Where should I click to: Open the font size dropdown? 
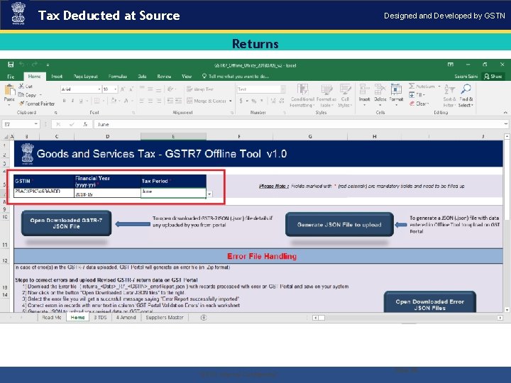116,89
